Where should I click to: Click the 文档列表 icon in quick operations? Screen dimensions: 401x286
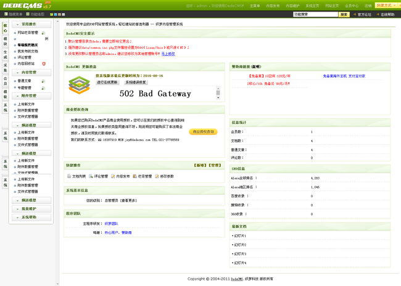(x=69, y=176)
